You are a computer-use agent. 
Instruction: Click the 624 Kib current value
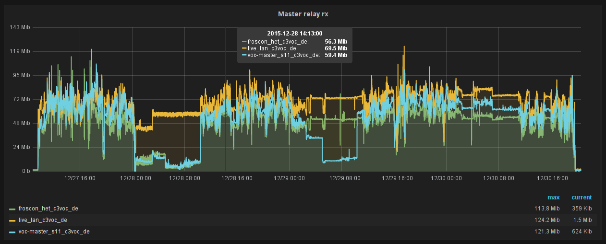[x=582, y=232]
